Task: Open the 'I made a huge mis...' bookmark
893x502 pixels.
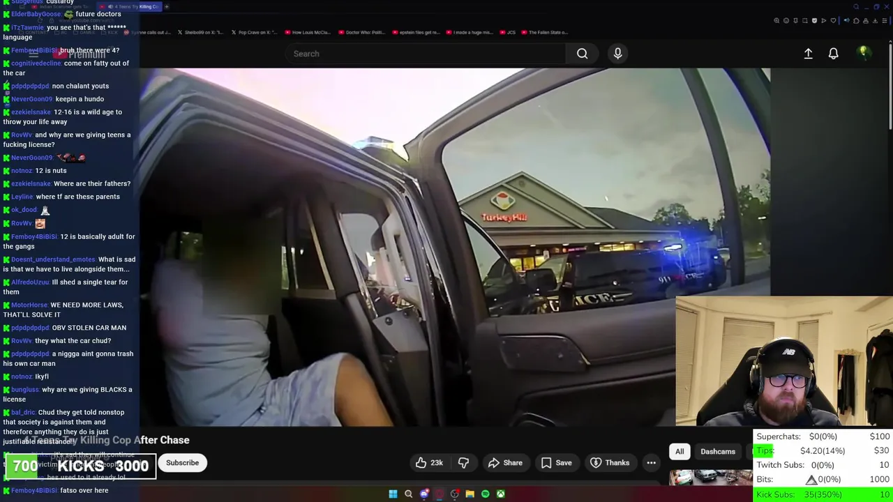Action: click(469, 32)
